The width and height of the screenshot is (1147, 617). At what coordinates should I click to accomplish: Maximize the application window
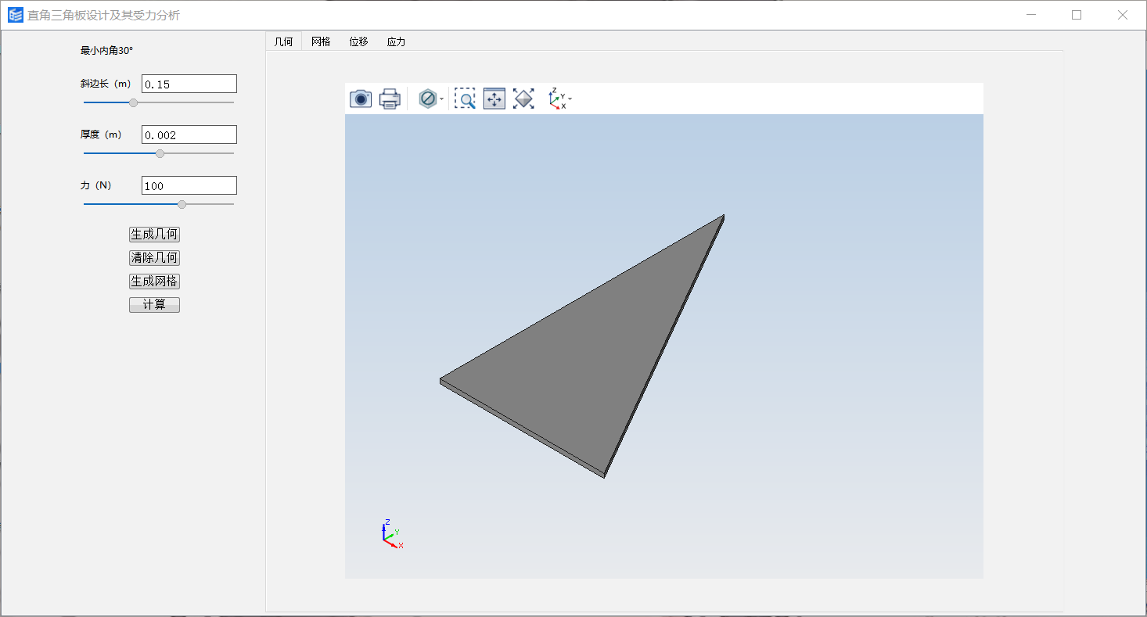(1077, 15)
